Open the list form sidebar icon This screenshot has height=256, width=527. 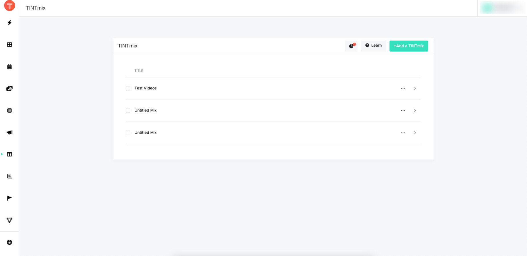pos(9,110)
